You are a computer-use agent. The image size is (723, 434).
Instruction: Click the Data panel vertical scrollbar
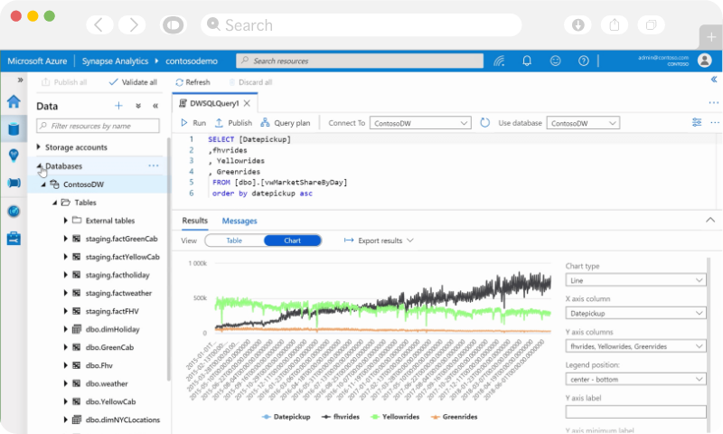click(x=168, y=259)
